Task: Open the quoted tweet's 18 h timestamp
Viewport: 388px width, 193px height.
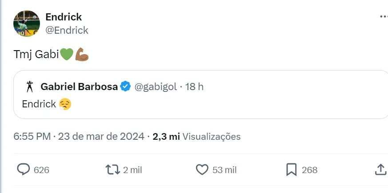Action: tap(194, 87)
